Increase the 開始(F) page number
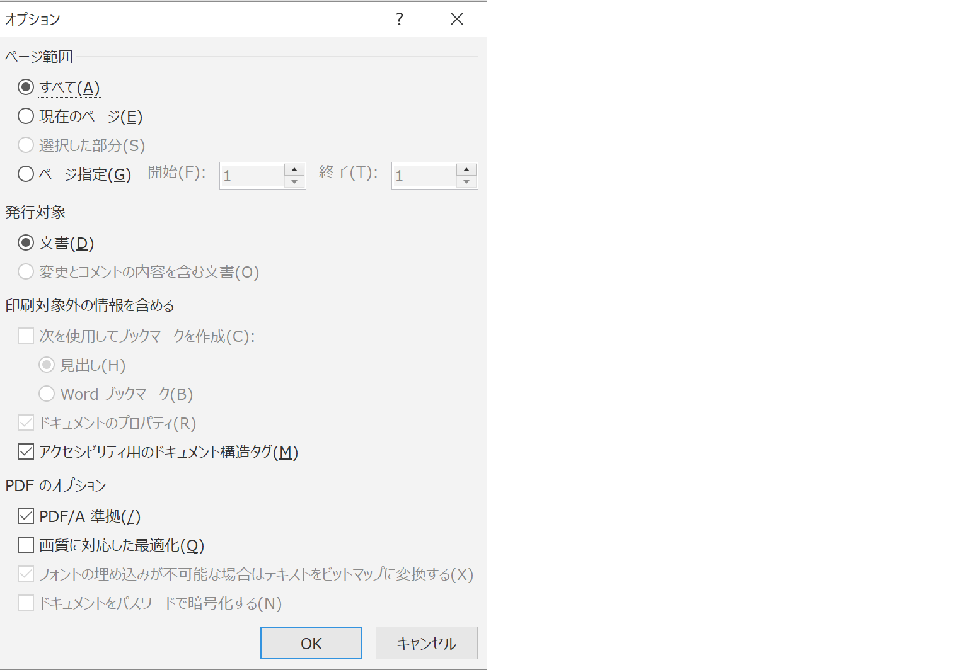Screen dimensions: 960x670 pos(294,169)
